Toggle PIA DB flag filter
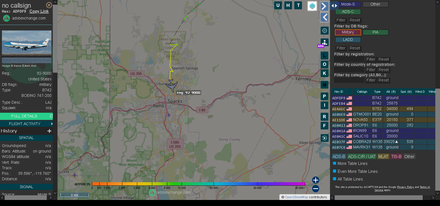Viewport: 440px width, 206px height. pyautogui.click(x=375, y=32)
